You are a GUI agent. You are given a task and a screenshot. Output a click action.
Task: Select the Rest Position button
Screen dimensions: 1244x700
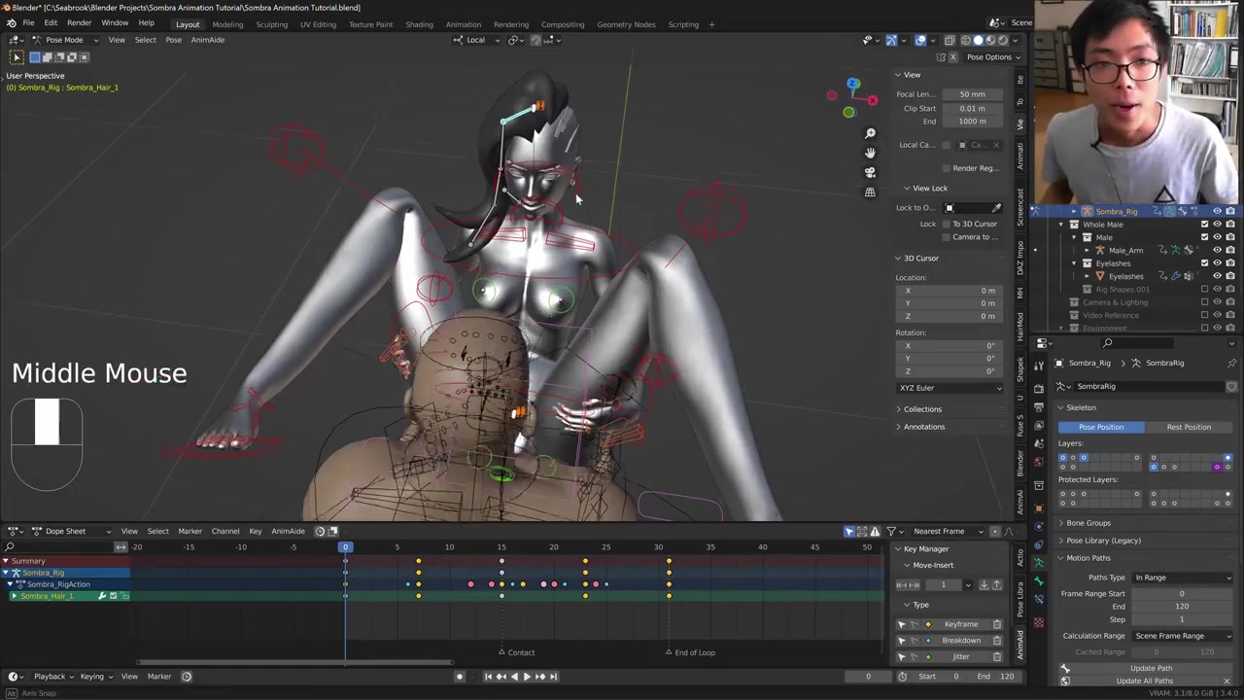tap(1189, 427)
